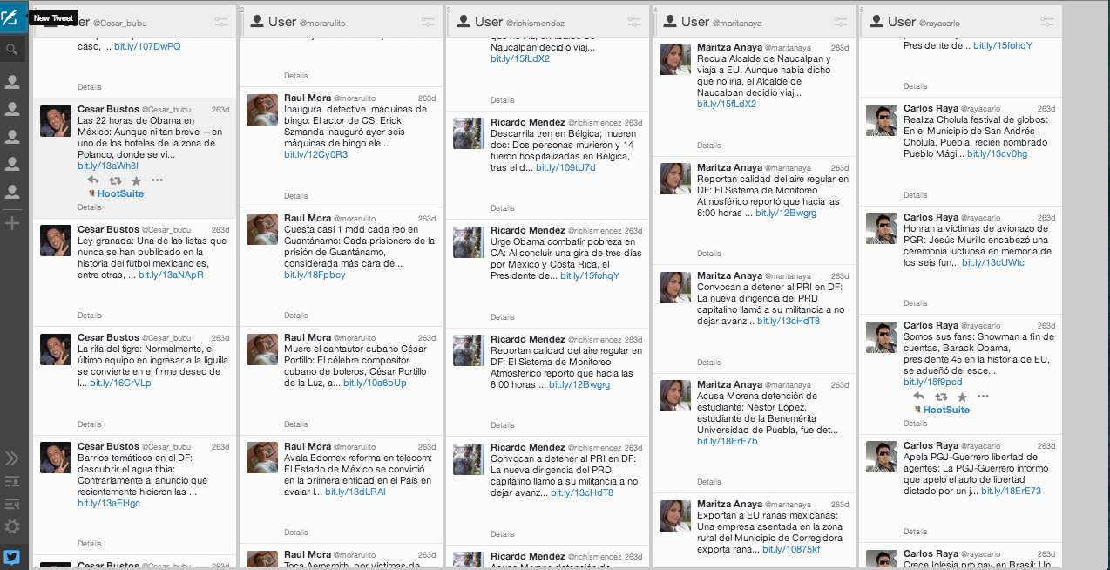This screenshot has width=1110, height=570.
Task: Open link bit.ly/13aWh3l
Action: click(x=108, y=166)
